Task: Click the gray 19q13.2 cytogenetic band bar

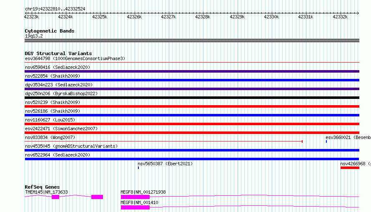Action: [192, 40]
